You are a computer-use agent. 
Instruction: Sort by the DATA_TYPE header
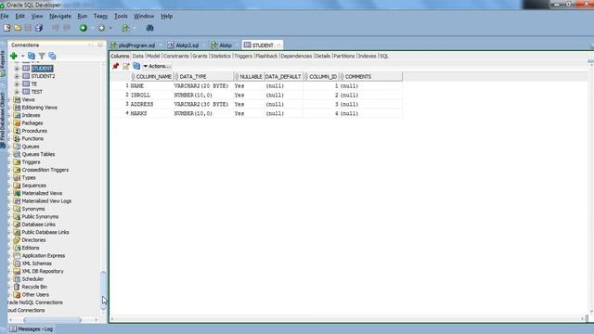[203, 76]
